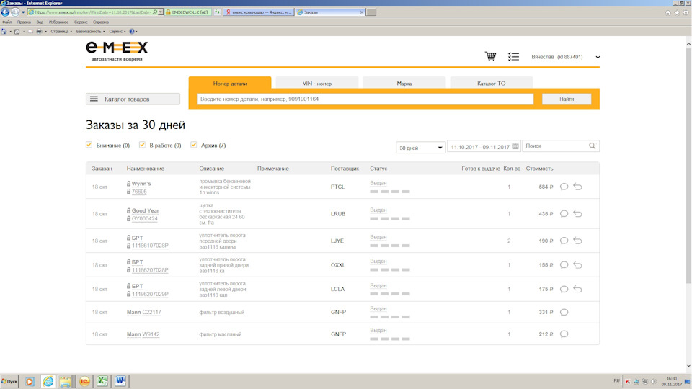This screenshot has width=692, height=389.
Task: Switch to the Номер детали tab
Action: 230,83
